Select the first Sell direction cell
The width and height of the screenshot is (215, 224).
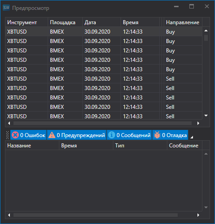(183, 79)
